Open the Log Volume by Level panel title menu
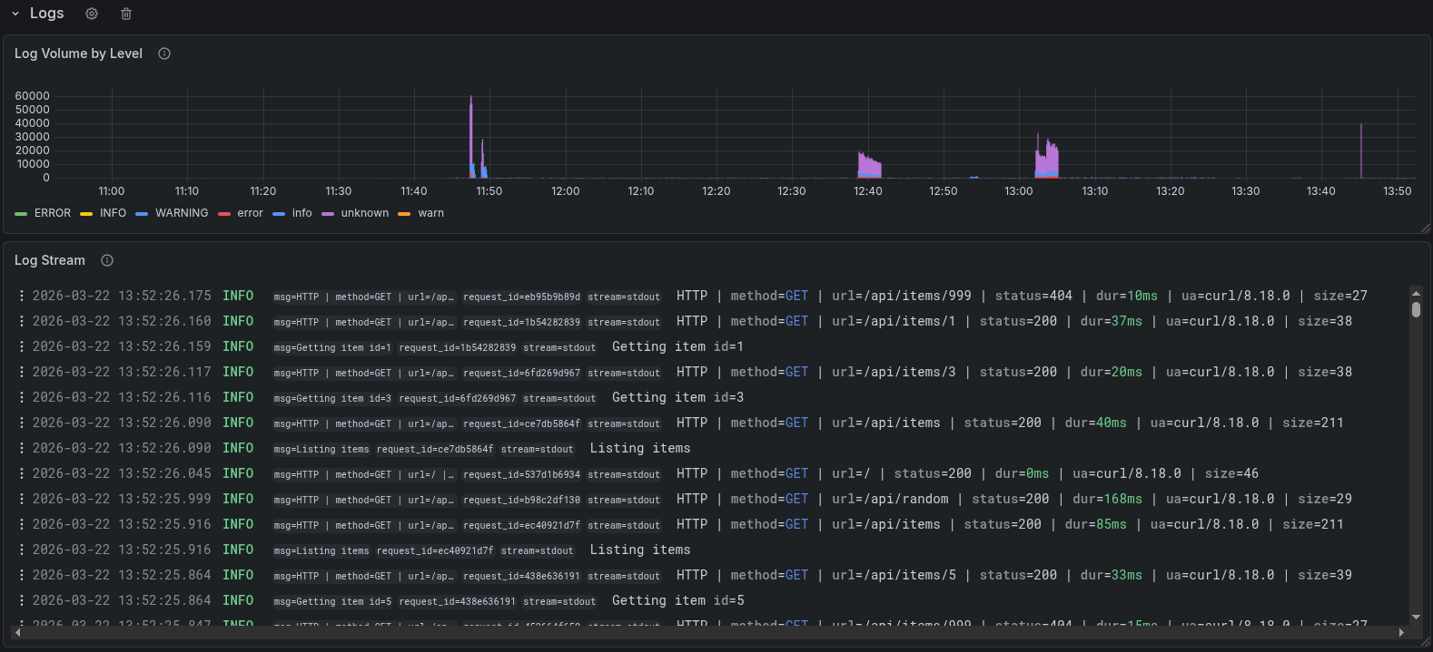Screen dimensions: 1433x652 pyautogui.click(x=78, y=54)
